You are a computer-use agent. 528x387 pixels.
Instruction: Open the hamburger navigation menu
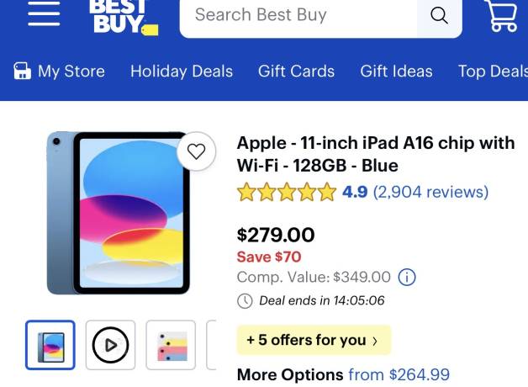(44, 13)
